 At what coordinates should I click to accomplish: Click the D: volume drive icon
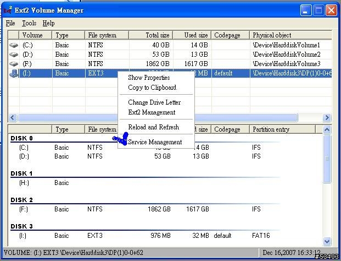(x=14, y=55)
